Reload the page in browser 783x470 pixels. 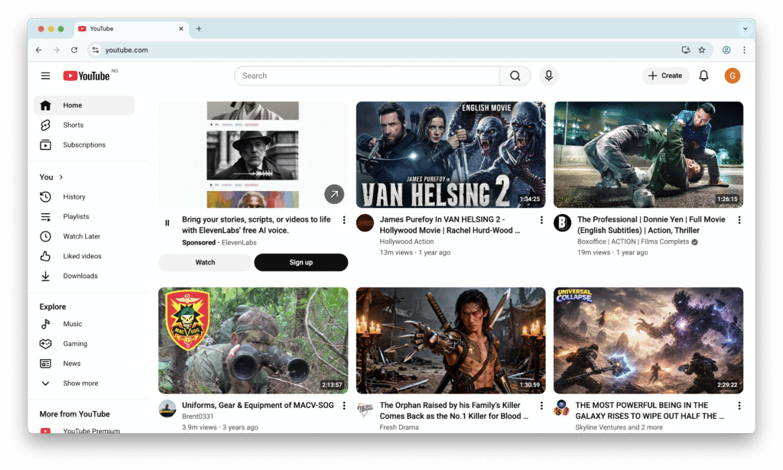click(x=74, y=50)
